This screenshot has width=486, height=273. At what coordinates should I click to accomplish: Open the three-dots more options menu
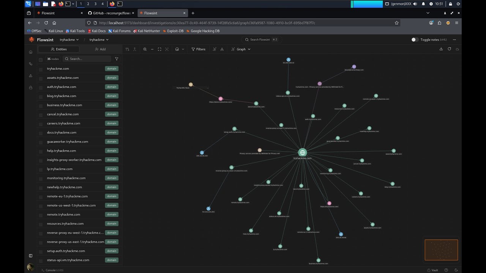[454, 39]
